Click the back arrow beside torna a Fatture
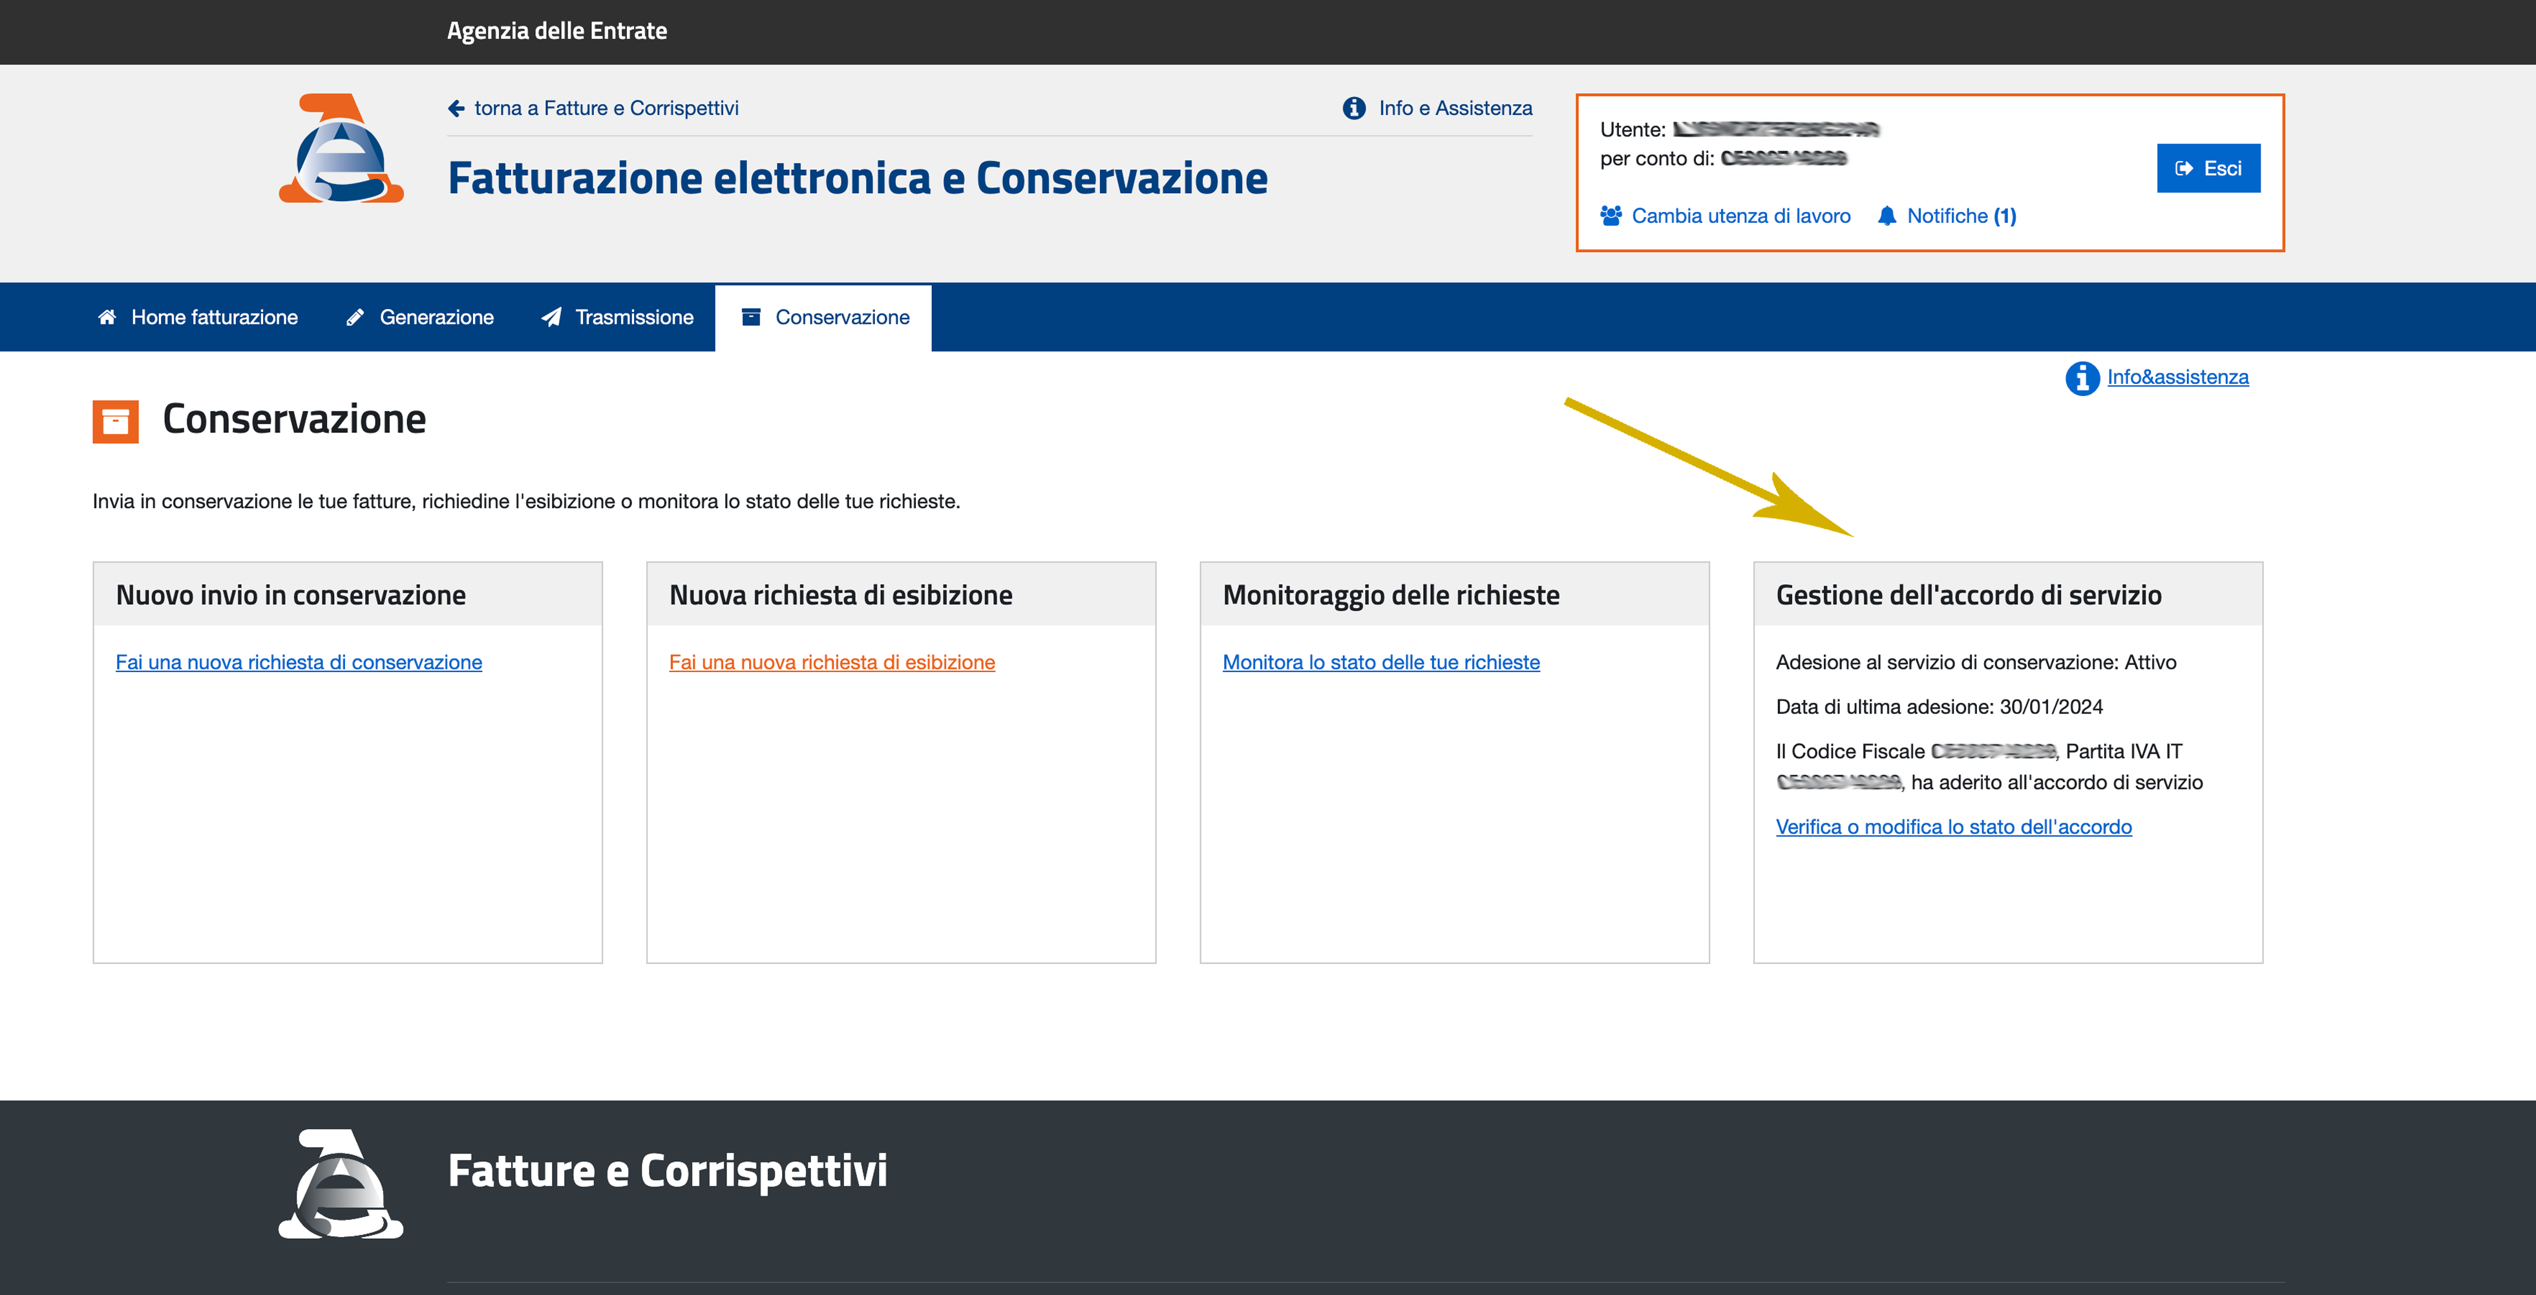Image resolution: width=2536 pixels, height=1295 pixels. 456,109
